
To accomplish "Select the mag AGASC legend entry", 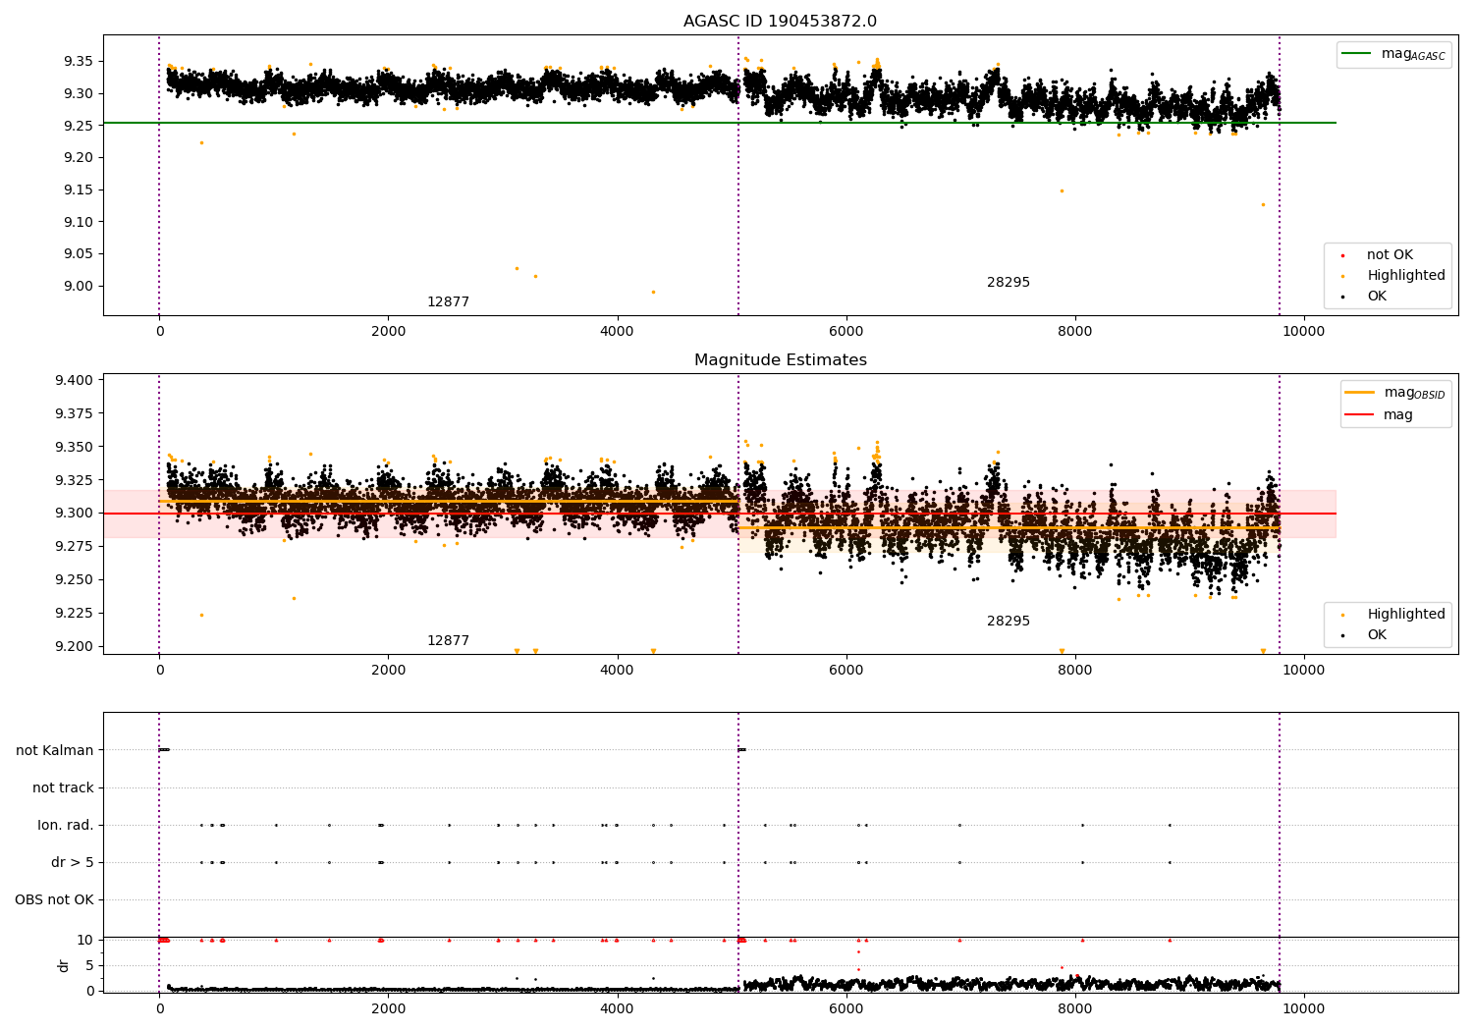I will [1393, 54].
